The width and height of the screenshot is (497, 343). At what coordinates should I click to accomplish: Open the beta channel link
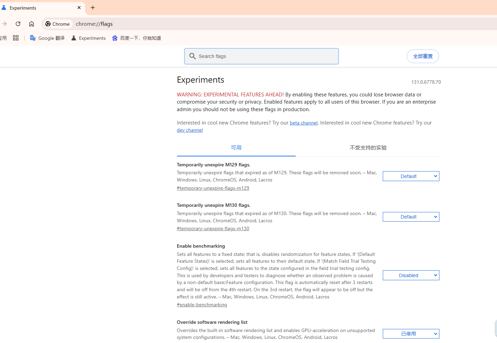tap(304, 123)
